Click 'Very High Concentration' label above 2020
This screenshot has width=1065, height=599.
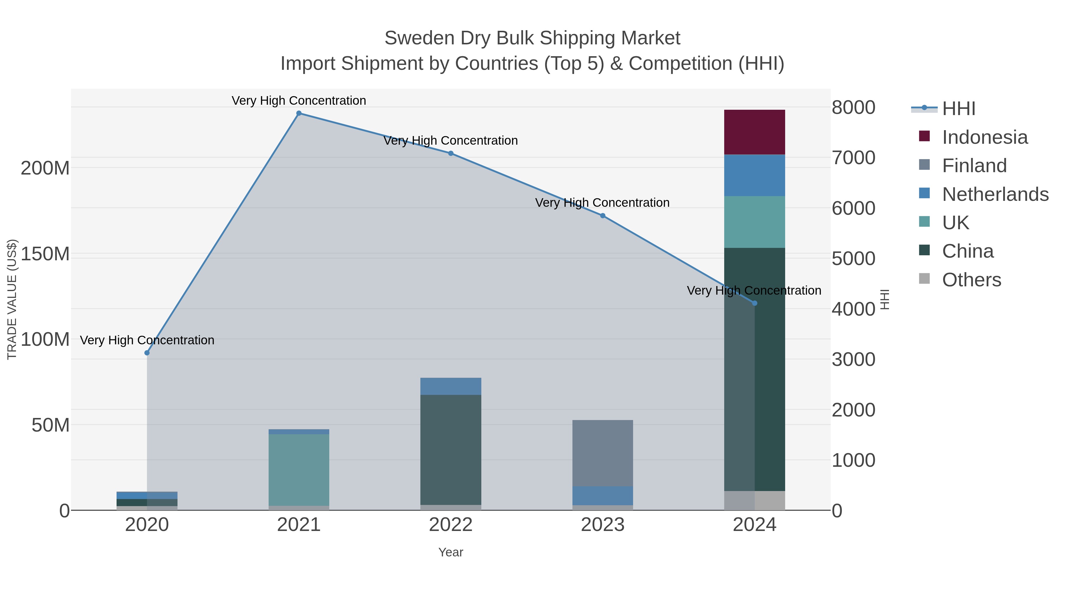tap(147, 340)
